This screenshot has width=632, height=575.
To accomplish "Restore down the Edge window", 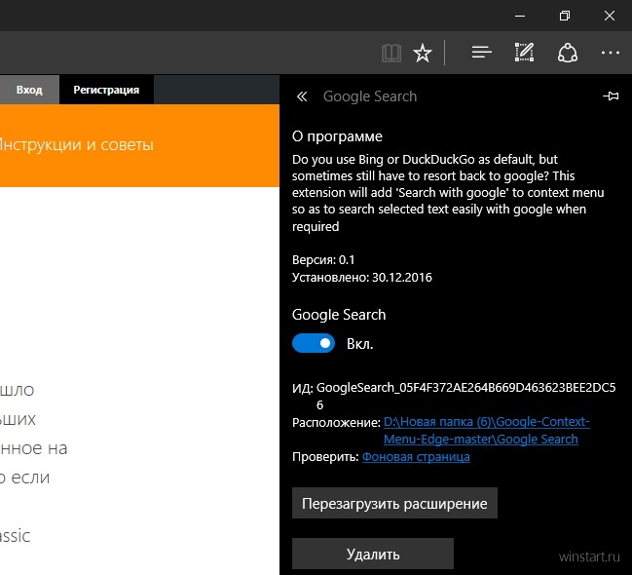I will [565, 16].
